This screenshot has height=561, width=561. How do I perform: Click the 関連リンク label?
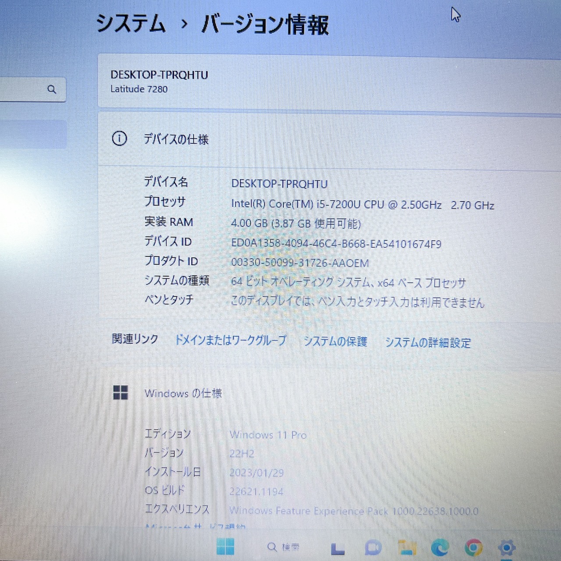[x=135, y=339]
